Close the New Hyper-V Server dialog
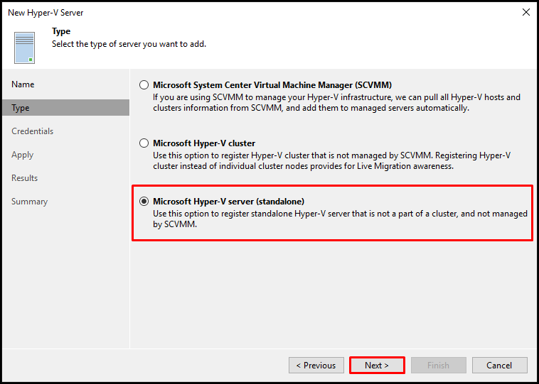 526,13
